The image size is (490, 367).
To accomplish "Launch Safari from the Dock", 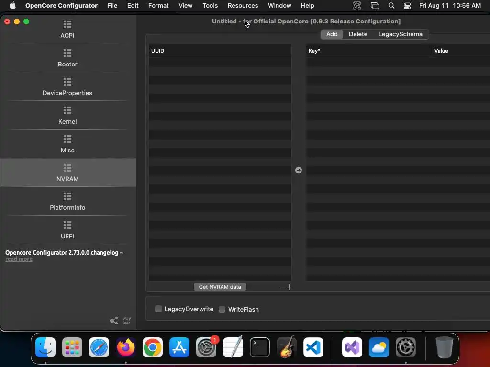I will click(99, 347).
